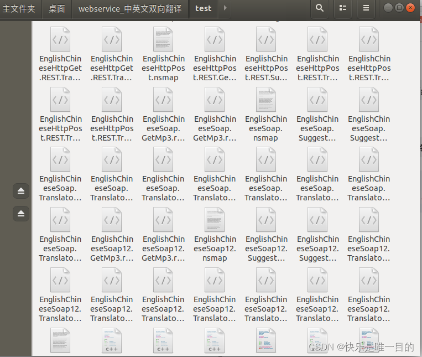Select the left-hand EnglishChineseHttpGet.REST.Tra… file

click(x=60, y=54)
